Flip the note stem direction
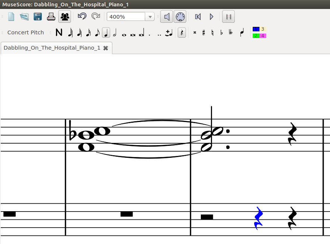Screen dimensions: 330x244 242,33
